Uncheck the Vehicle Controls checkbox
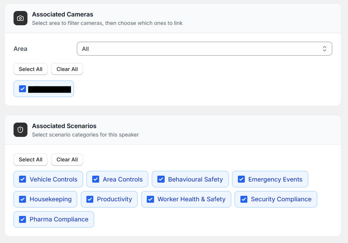Screen dimensions: 348x243 pyautogui.click(x=22, y=179)
